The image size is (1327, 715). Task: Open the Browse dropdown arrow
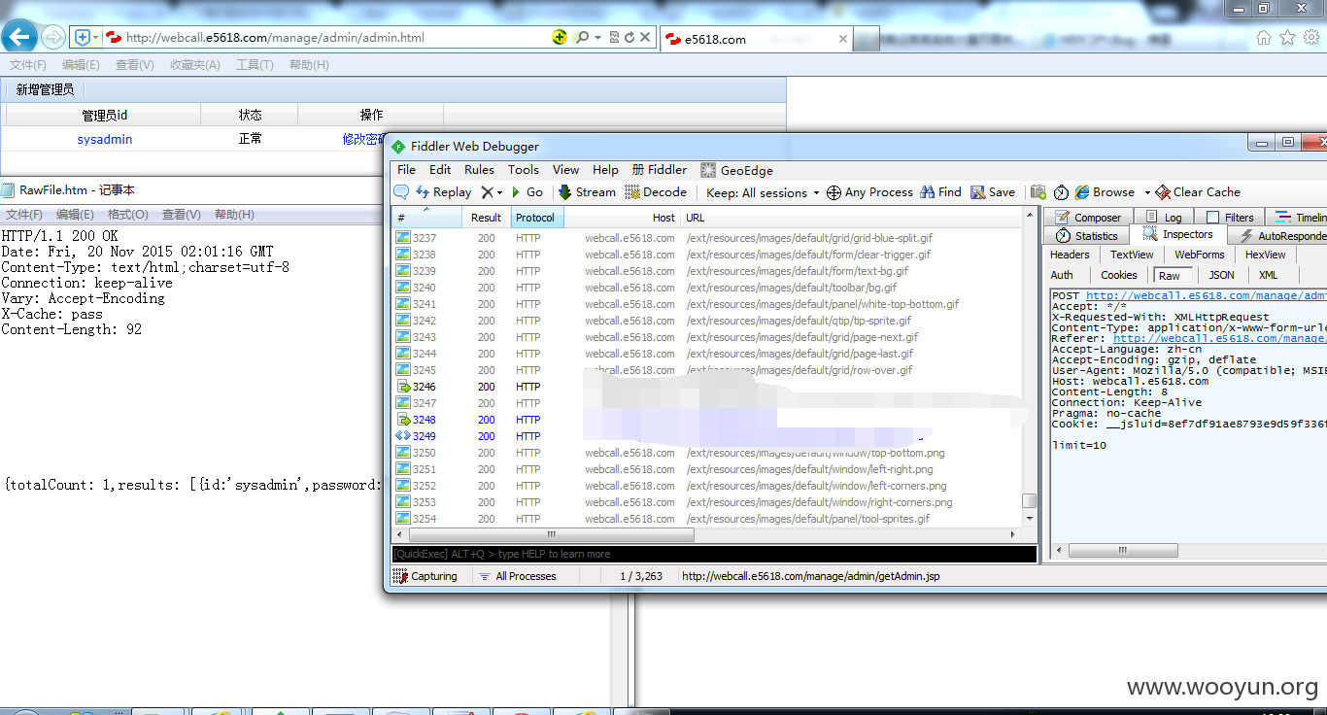1147,192
